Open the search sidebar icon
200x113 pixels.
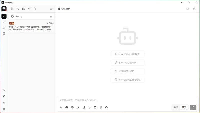[4, 28]
